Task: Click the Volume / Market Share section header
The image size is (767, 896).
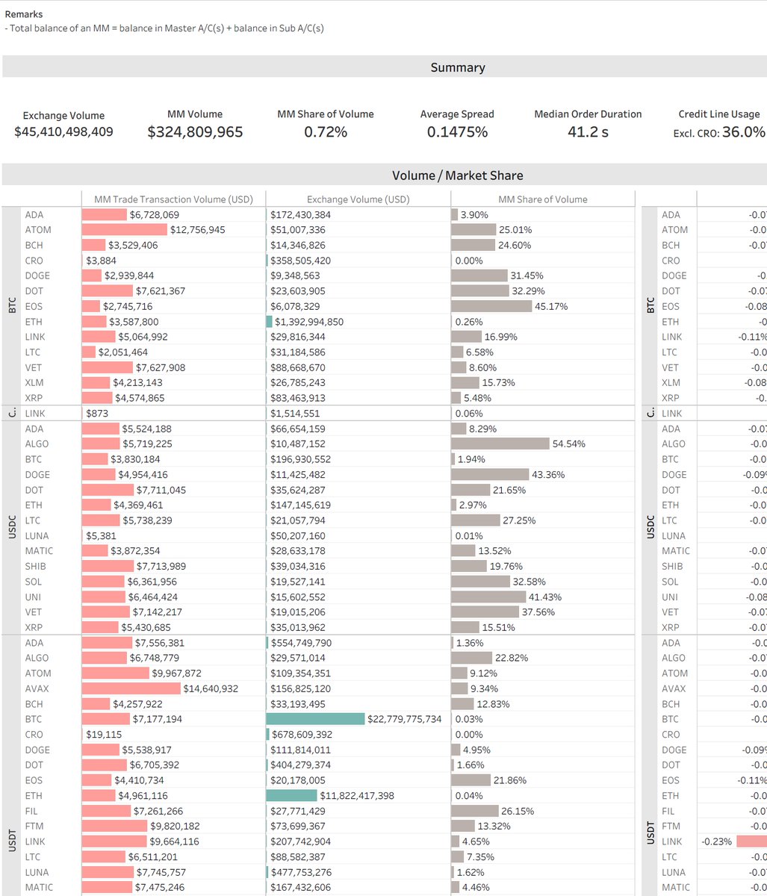Action: click(458, 175)
